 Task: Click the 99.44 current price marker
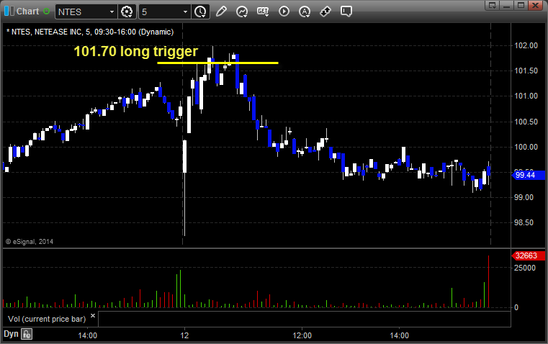point(528,175)
